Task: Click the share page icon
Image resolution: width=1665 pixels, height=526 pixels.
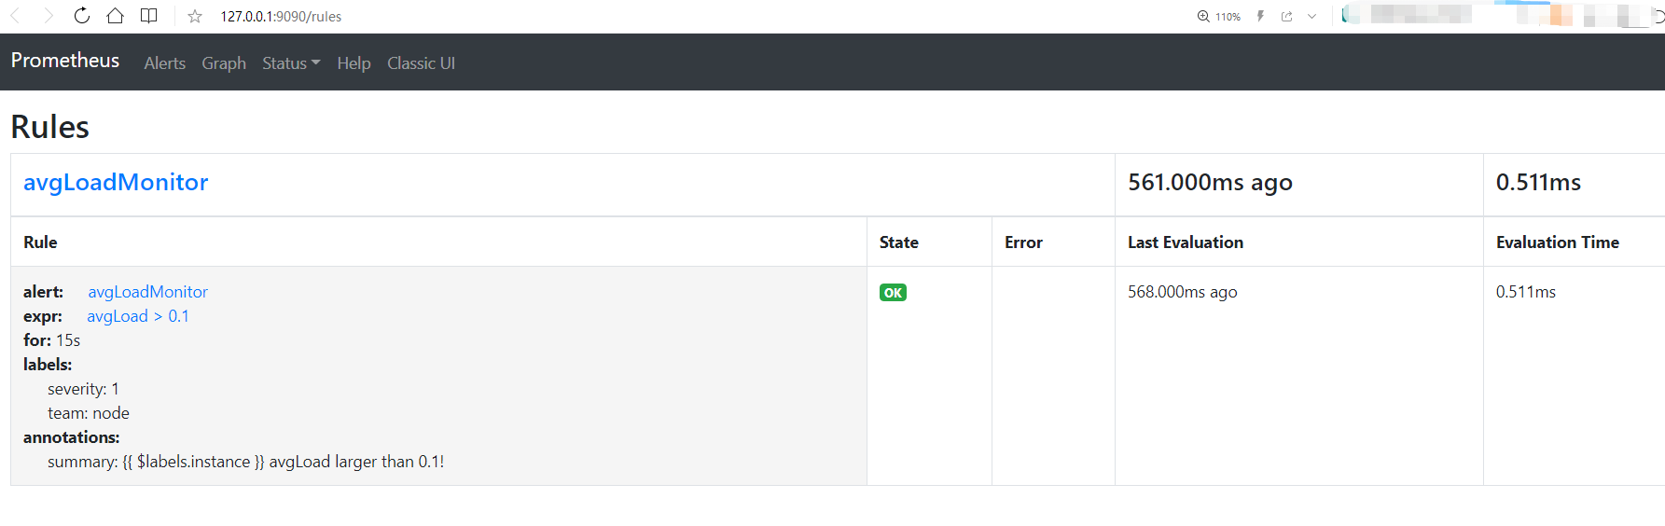Action: coord(1287,17)
